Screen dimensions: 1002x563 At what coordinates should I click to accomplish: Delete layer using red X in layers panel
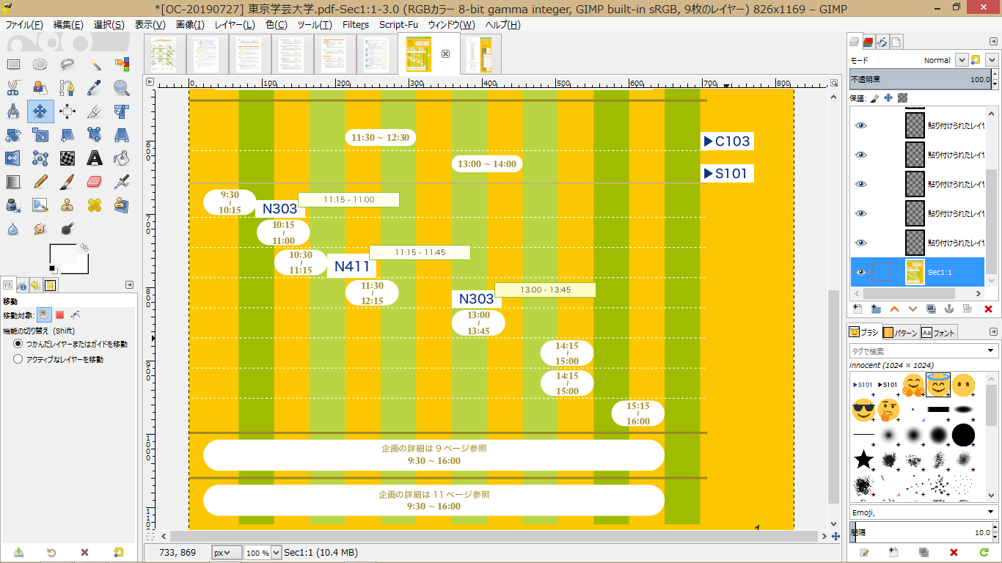pos(988,309)
